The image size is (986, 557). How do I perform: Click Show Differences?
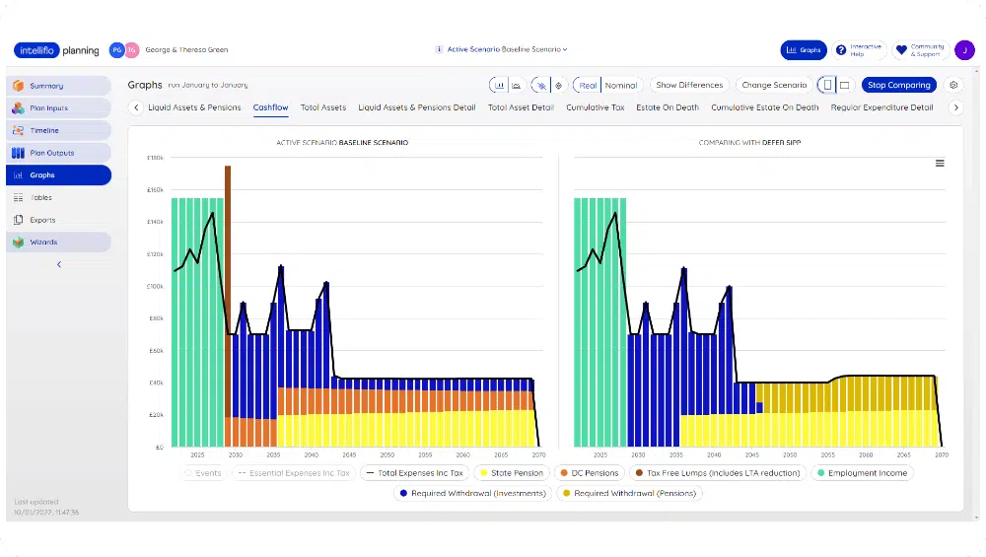point(689,85)
